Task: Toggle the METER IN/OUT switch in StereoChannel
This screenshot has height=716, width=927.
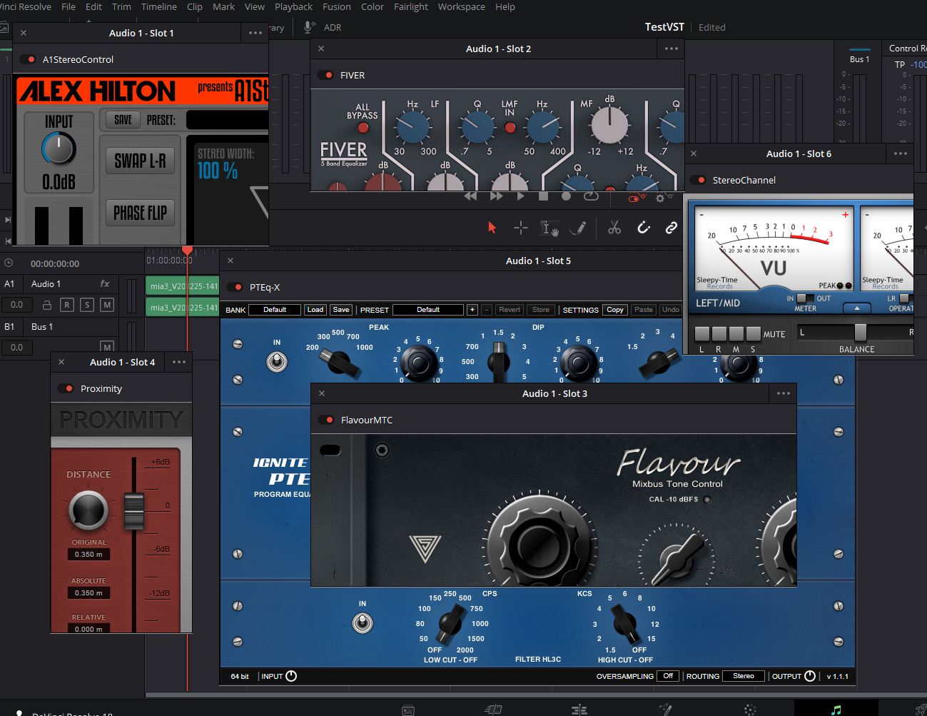Action: coord(805,298)
